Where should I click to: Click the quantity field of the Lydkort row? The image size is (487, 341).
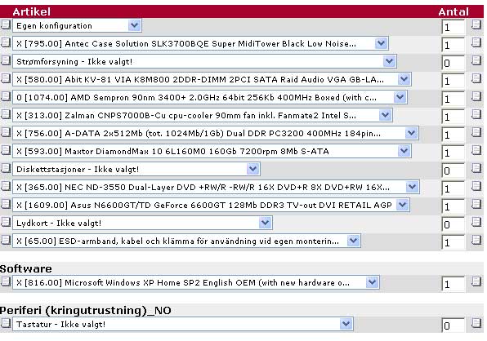453,225
